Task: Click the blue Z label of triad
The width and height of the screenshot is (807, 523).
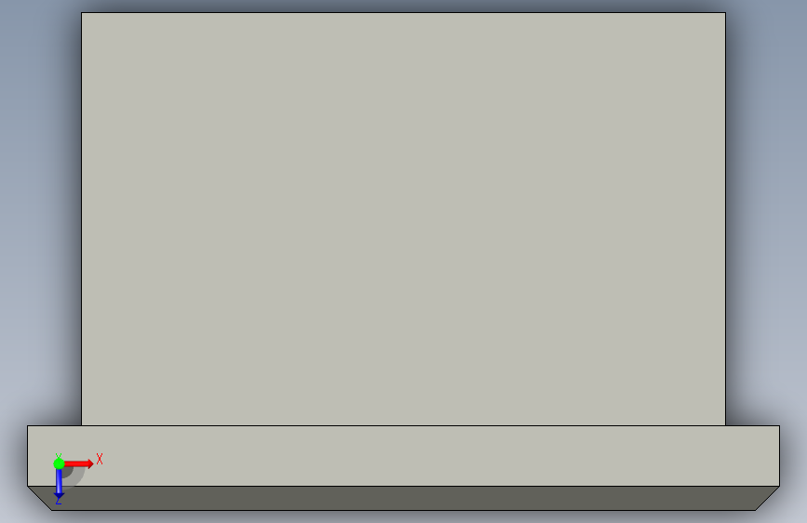Action: click(x=58, y=501)
